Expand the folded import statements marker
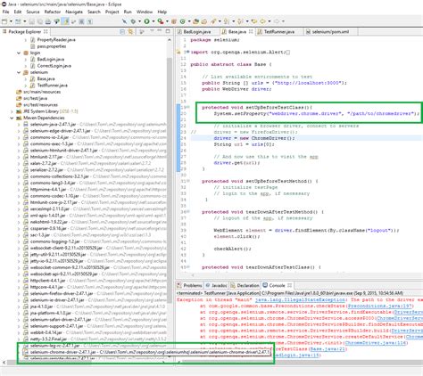 click(187, 52)
